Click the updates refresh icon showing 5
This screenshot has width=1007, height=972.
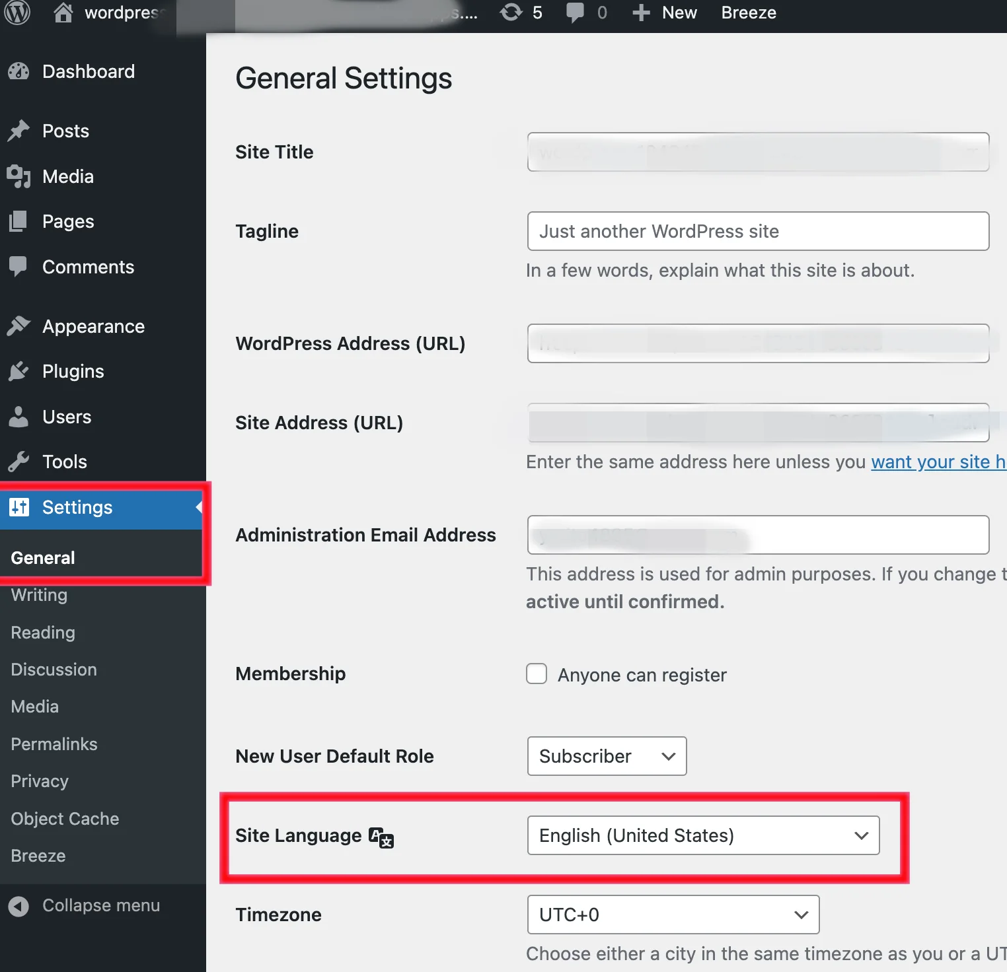coord(511,13)
